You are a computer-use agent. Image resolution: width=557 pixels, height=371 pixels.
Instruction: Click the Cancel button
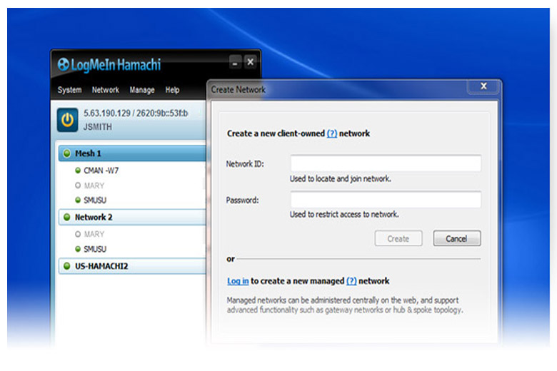[456, 238]
